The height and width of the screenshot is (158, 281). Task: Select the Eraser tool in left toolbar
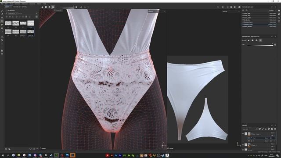tap(2, 14)
